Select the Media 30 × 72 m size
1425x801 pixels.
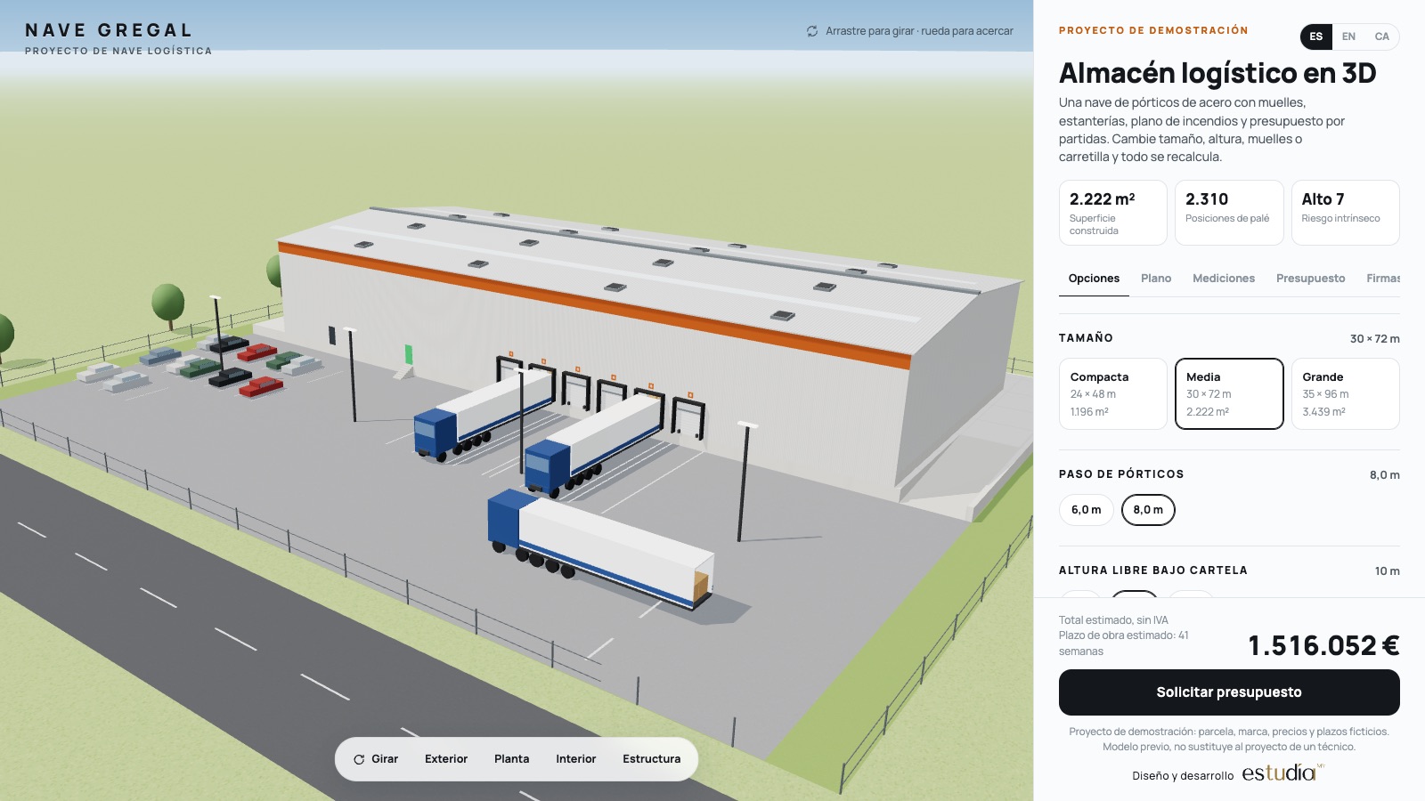coord(1229,393)
